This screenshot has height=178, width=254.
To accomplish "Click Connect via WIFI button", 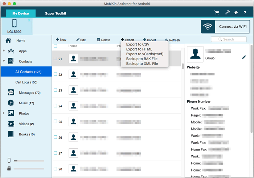I will tap(225, 27).
